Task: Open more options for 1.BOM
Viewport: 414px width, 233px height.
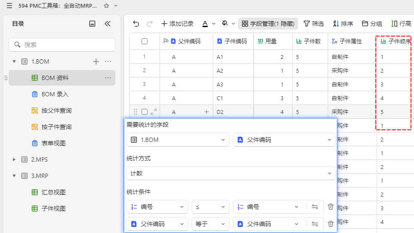Action: point(108,61)
